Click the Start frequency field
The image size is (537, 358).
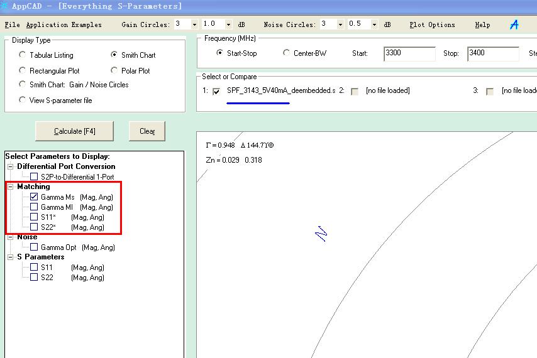pyautogui.click(x=409, y=53)
